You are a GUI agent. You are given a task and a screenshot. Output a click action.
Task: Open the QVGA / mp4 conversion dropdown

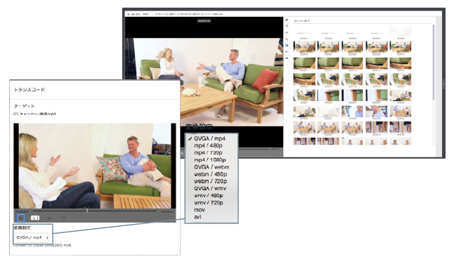[32, 238]
